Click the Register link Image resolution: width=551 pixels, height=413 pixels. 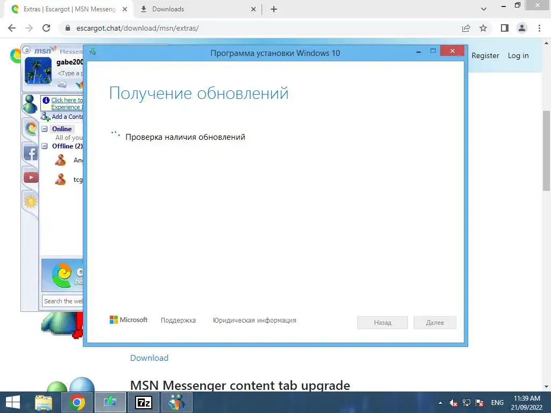click(x=485, y=55)
